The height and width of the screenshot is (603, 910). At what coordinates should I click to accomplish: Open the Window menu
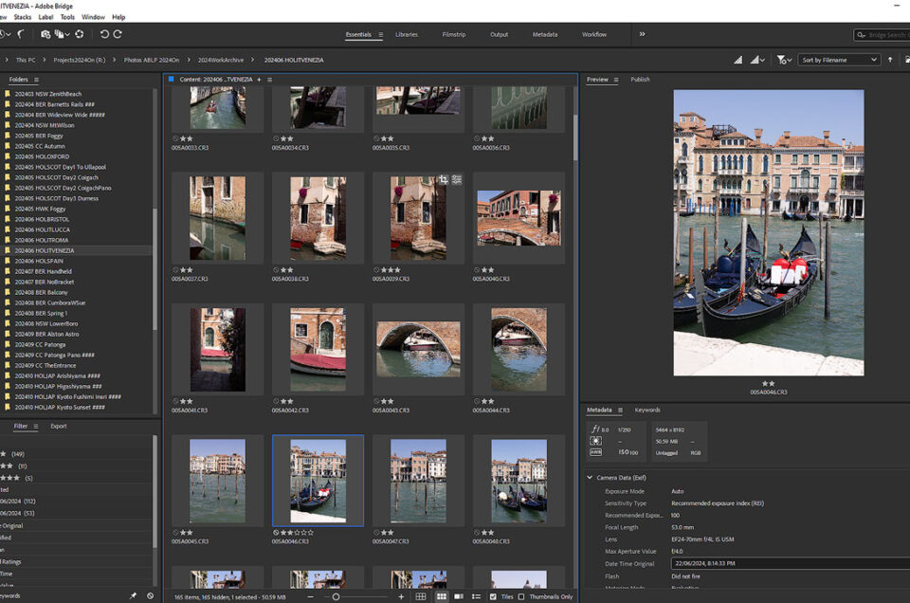click(x=93, y=17)
